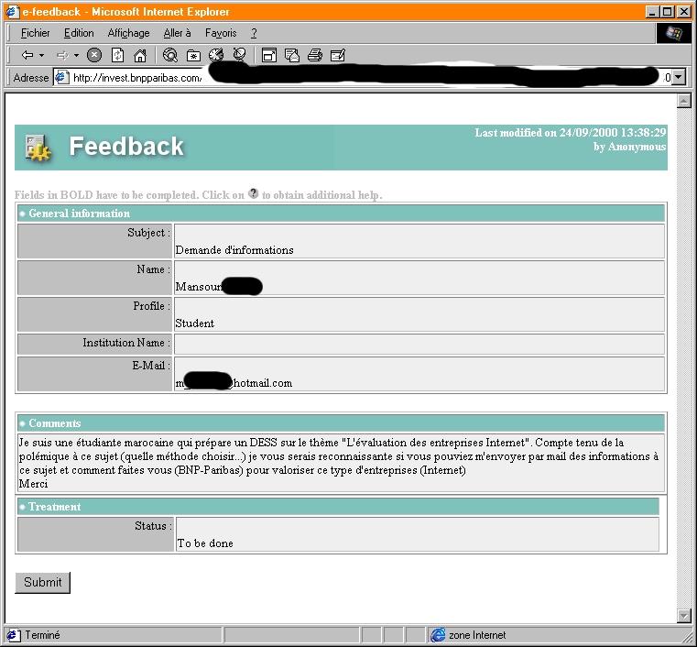Open the Aller à menu
697x647 pixels.
[x=177, y=33]
